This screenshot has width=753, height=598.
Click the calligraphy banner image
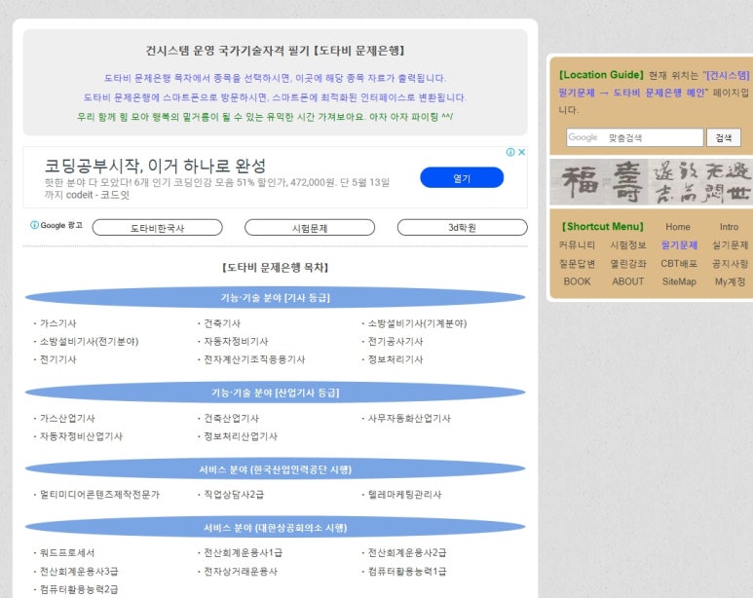pyautogui.click(x=651, y=182)
